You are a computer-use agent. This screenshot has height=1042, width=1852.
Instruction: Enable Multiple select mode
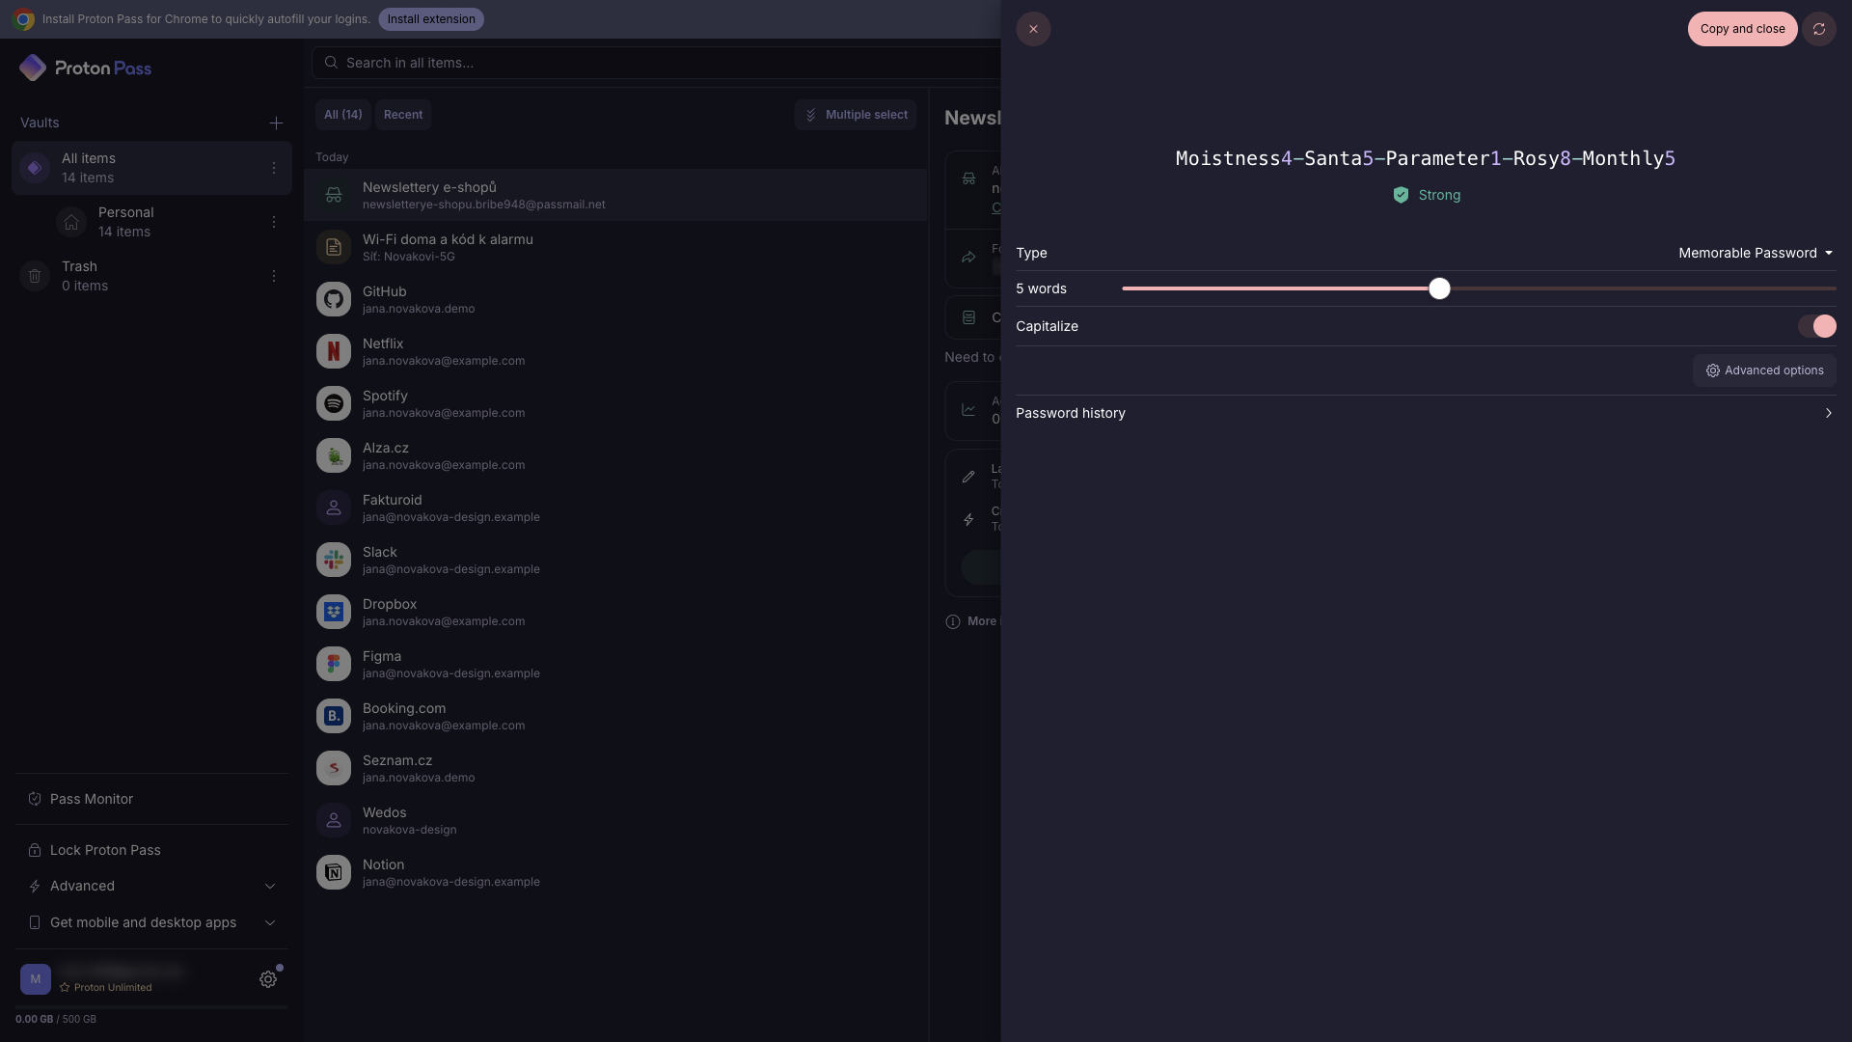click(856, 115)
